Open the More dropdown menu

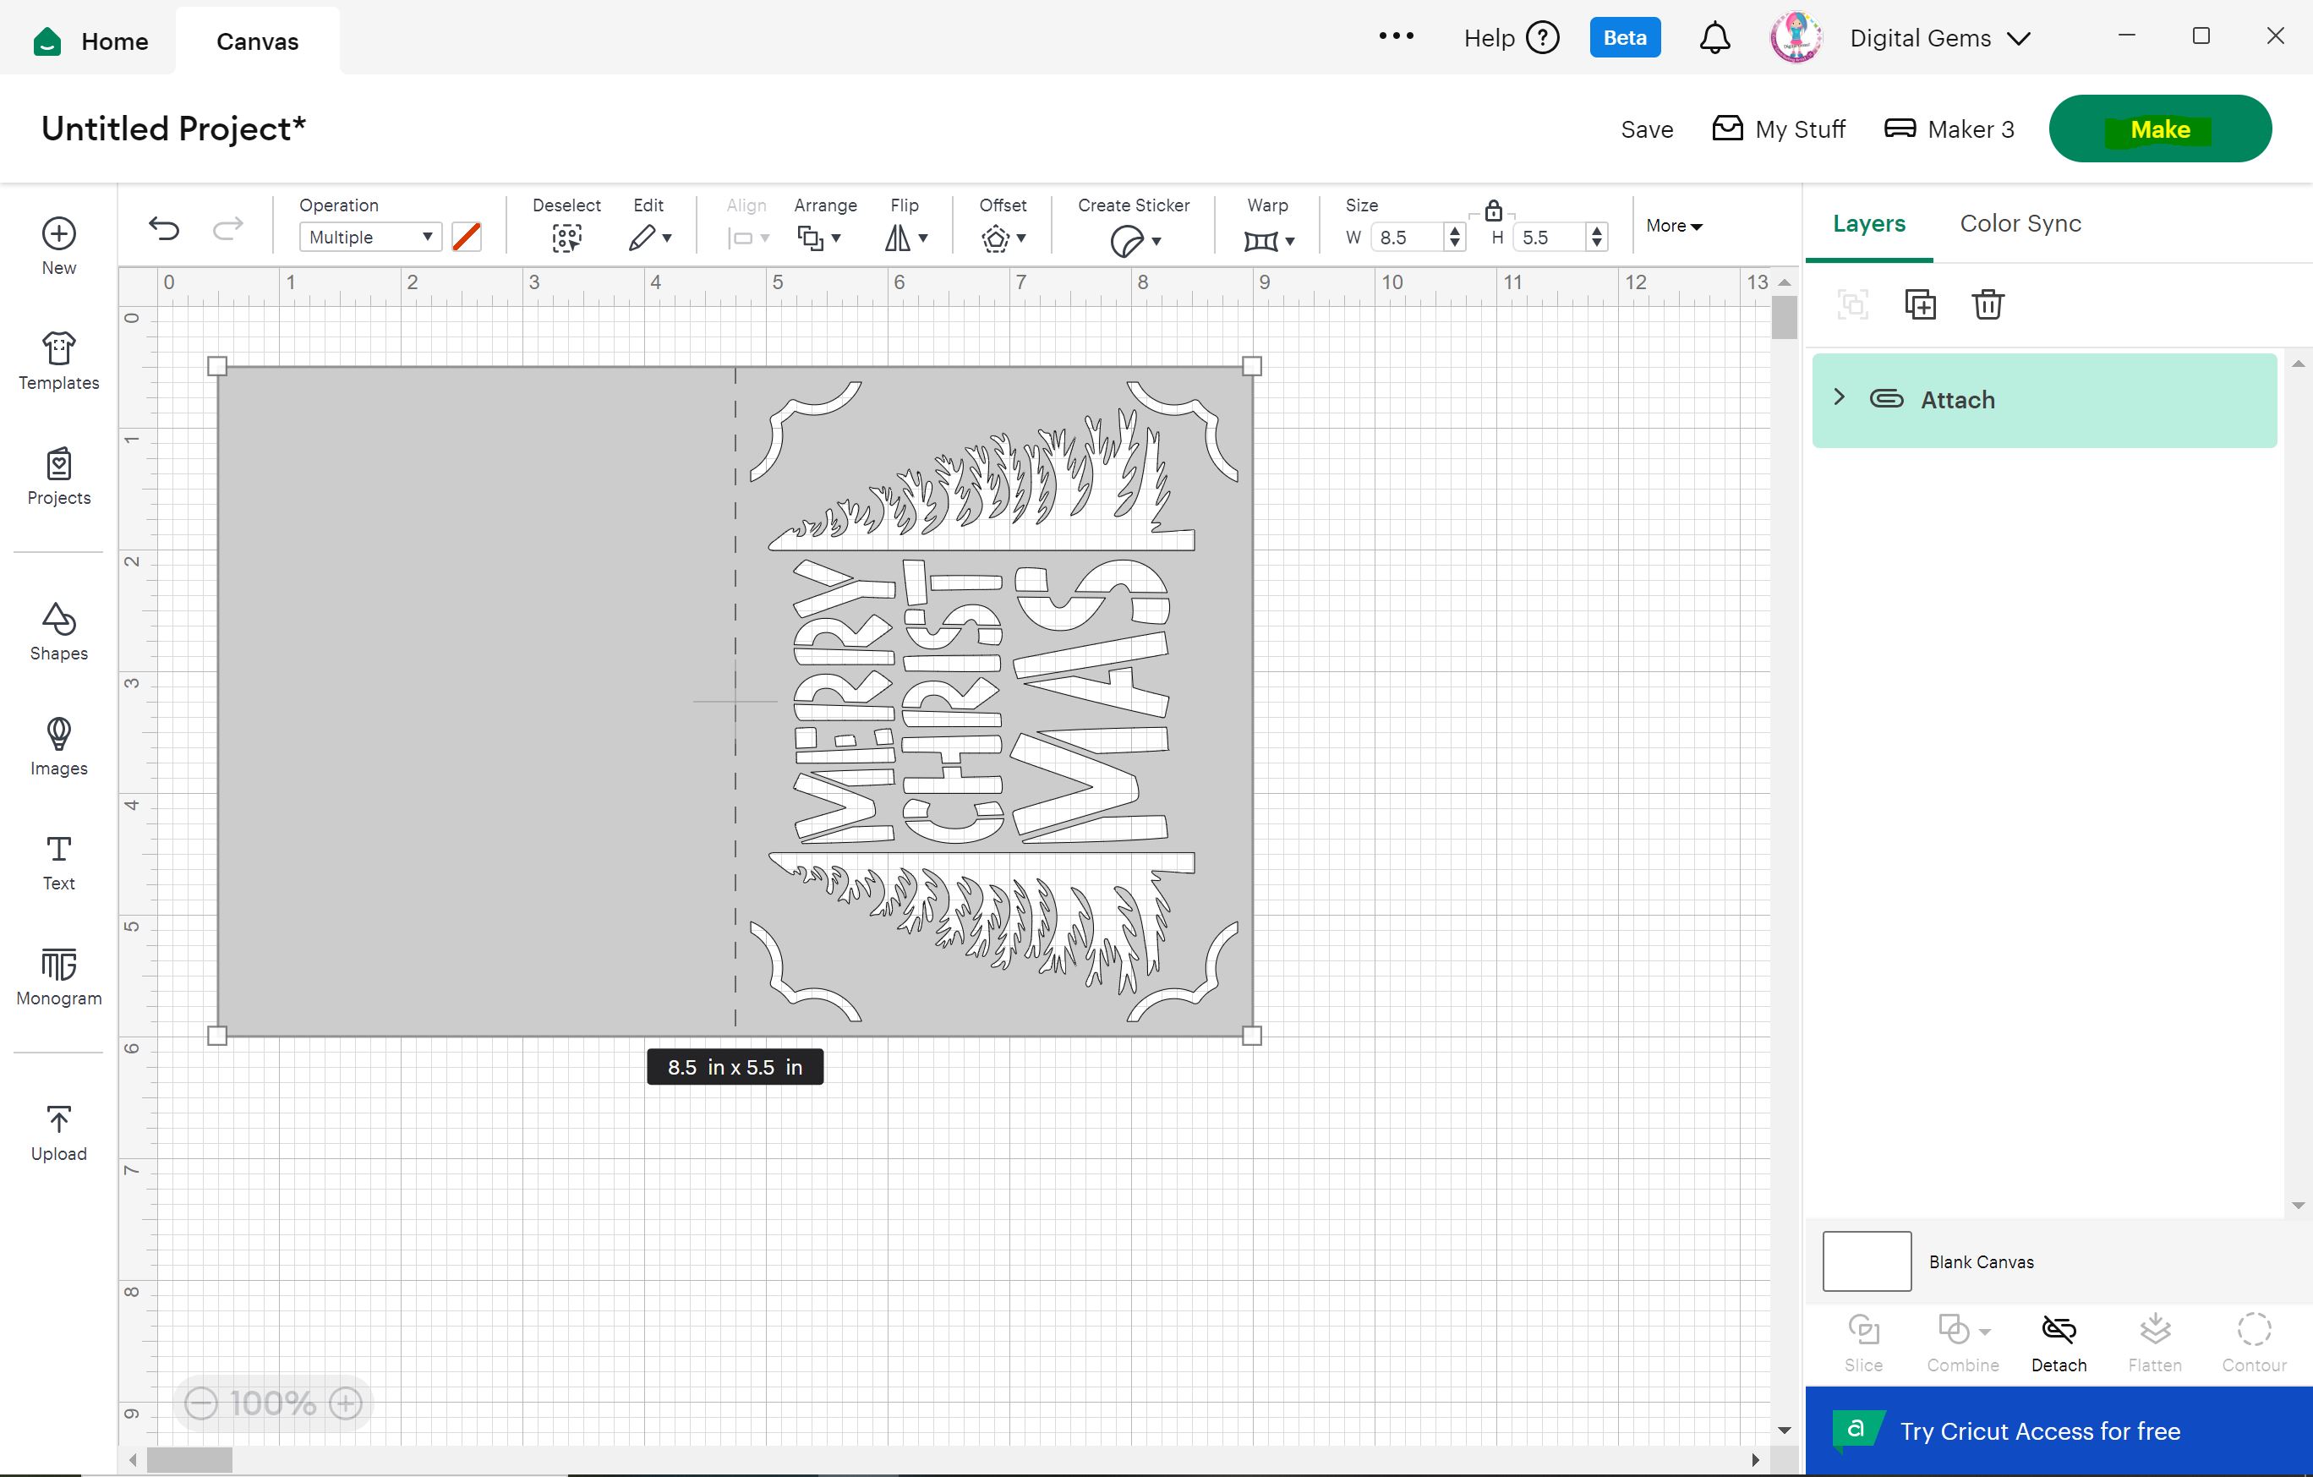(1673, 226)
